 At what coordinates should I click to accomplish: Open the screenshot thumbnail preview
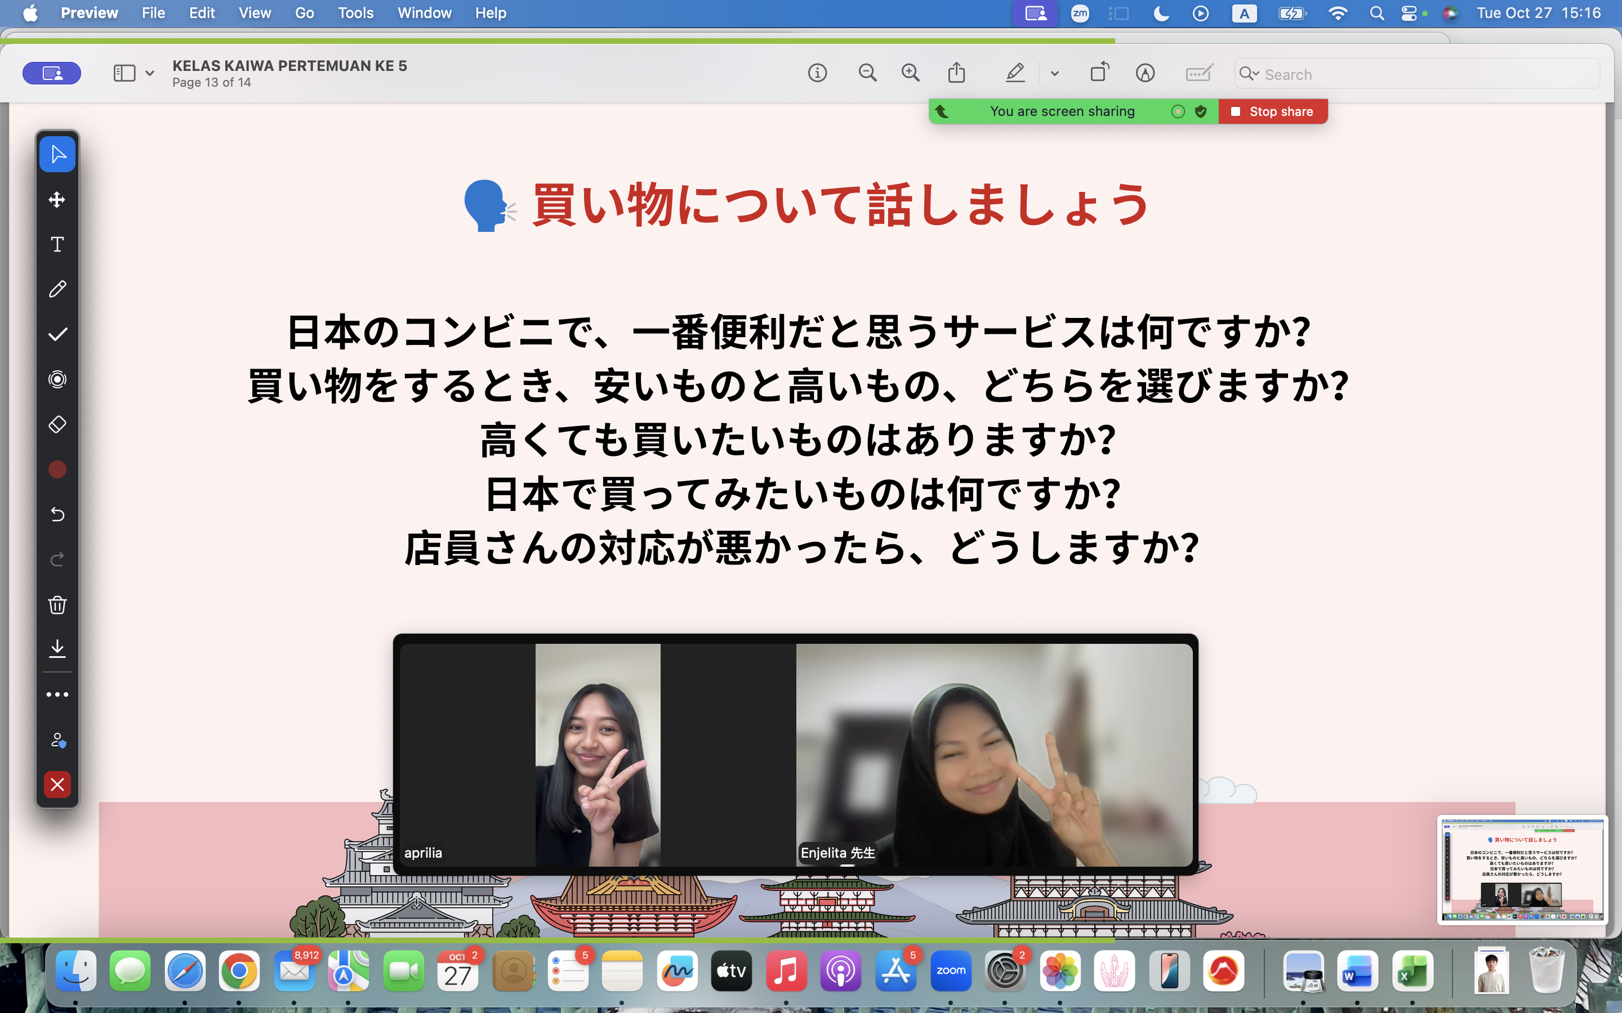(1522, 869)
